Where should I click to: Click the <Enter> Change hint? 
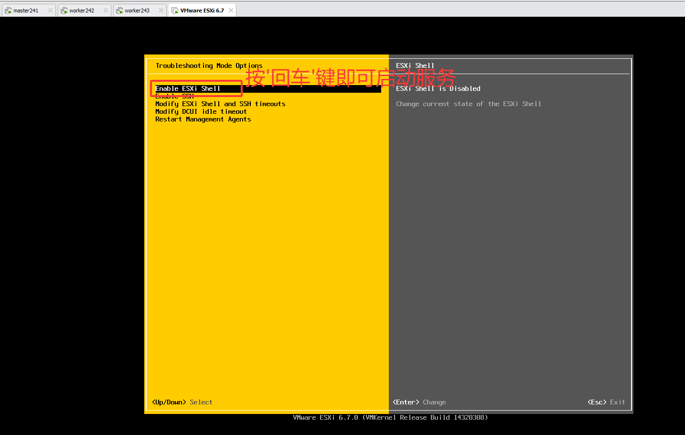coord(419,402)
